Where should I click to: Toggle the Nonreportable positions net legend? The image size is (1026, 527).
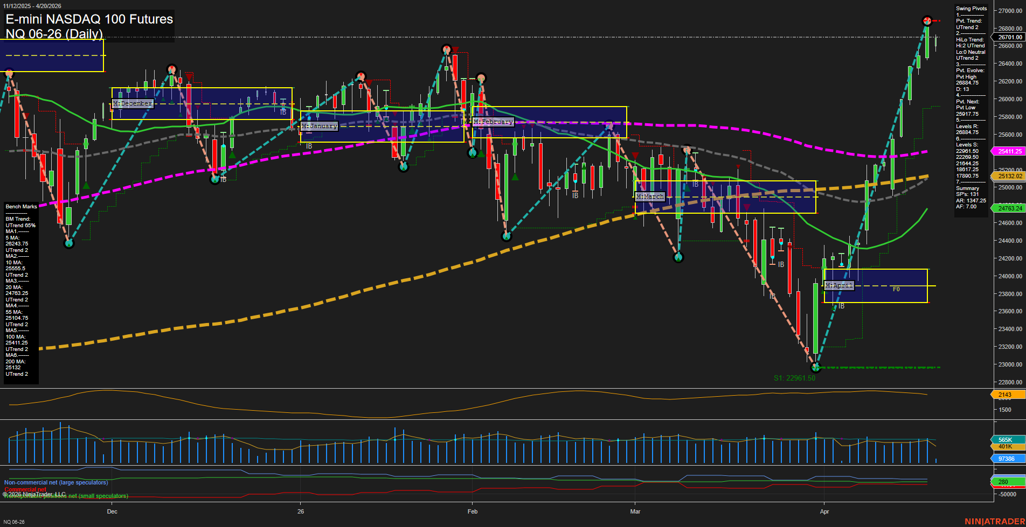tap(66, 495)
